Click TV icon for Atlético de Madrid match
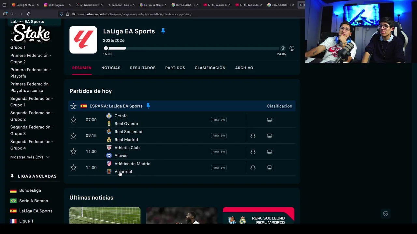Viewport: 417px width, 234px height. [x=269, y=168]
